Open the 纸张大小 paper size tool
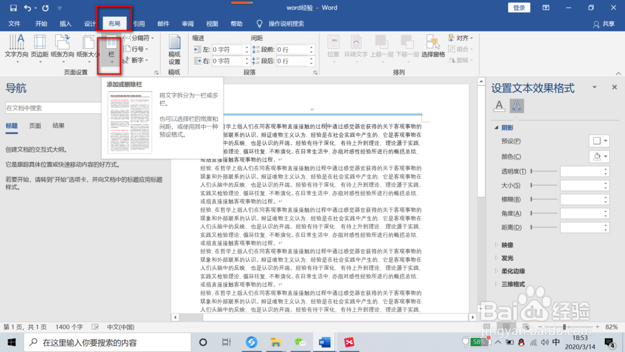Screen dimensions: 625x352 click(87, 48)
